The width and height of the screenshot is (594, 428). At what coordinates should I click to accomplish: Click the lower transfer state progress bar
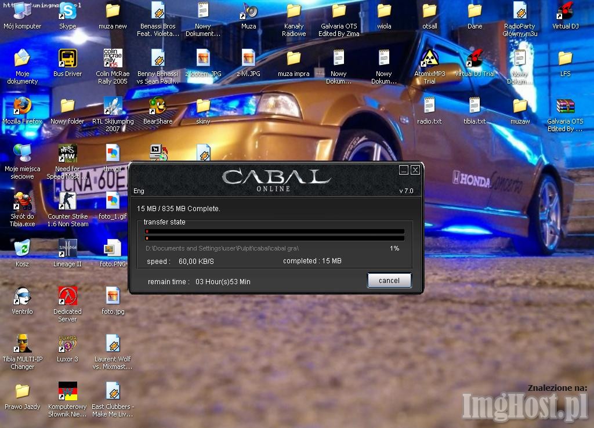click(275, 238)
